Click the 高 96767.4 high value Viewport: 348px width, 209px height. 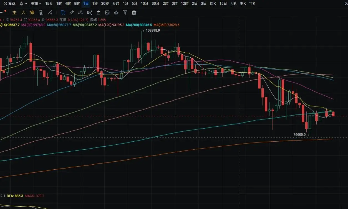coord(14,20)
